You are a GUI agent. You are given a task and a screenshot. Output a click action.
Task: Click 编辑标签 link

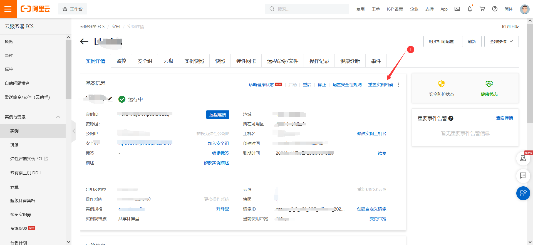pos(220,153)
